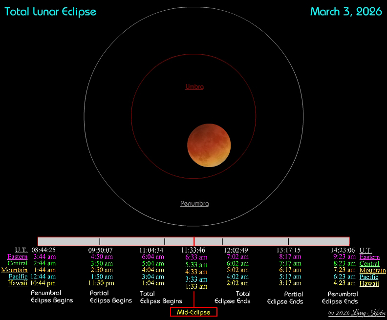The height and width of the screenshot is (320, 387).
Task: Click the Penumbra link label
Action: 194,203
